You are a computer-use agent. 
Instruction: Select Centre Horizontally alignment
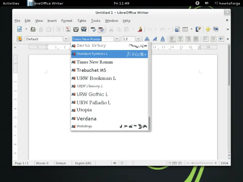coord(180,39)
